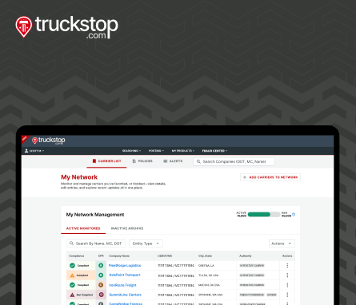This screenshot has height=305, width=356.
Task: Expand the Fraud Center navigation menu
Action: (x=214, y=151)
